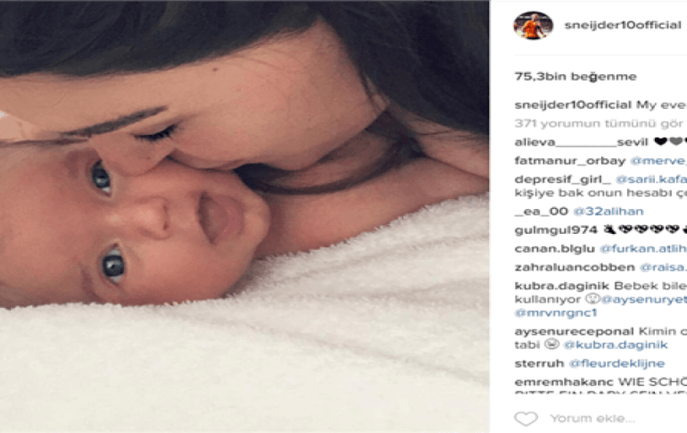This screenshot has height=433, width=687.
Task: View all 371 comments link
Action: [598, 123]
